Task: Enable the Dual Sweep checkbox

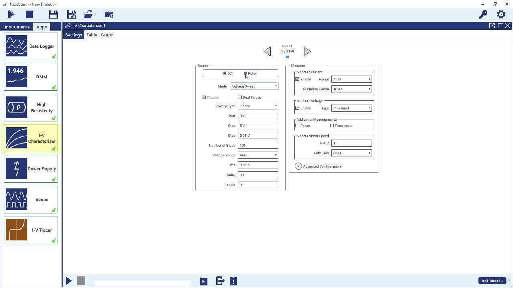Action: [x=240, y=97]
